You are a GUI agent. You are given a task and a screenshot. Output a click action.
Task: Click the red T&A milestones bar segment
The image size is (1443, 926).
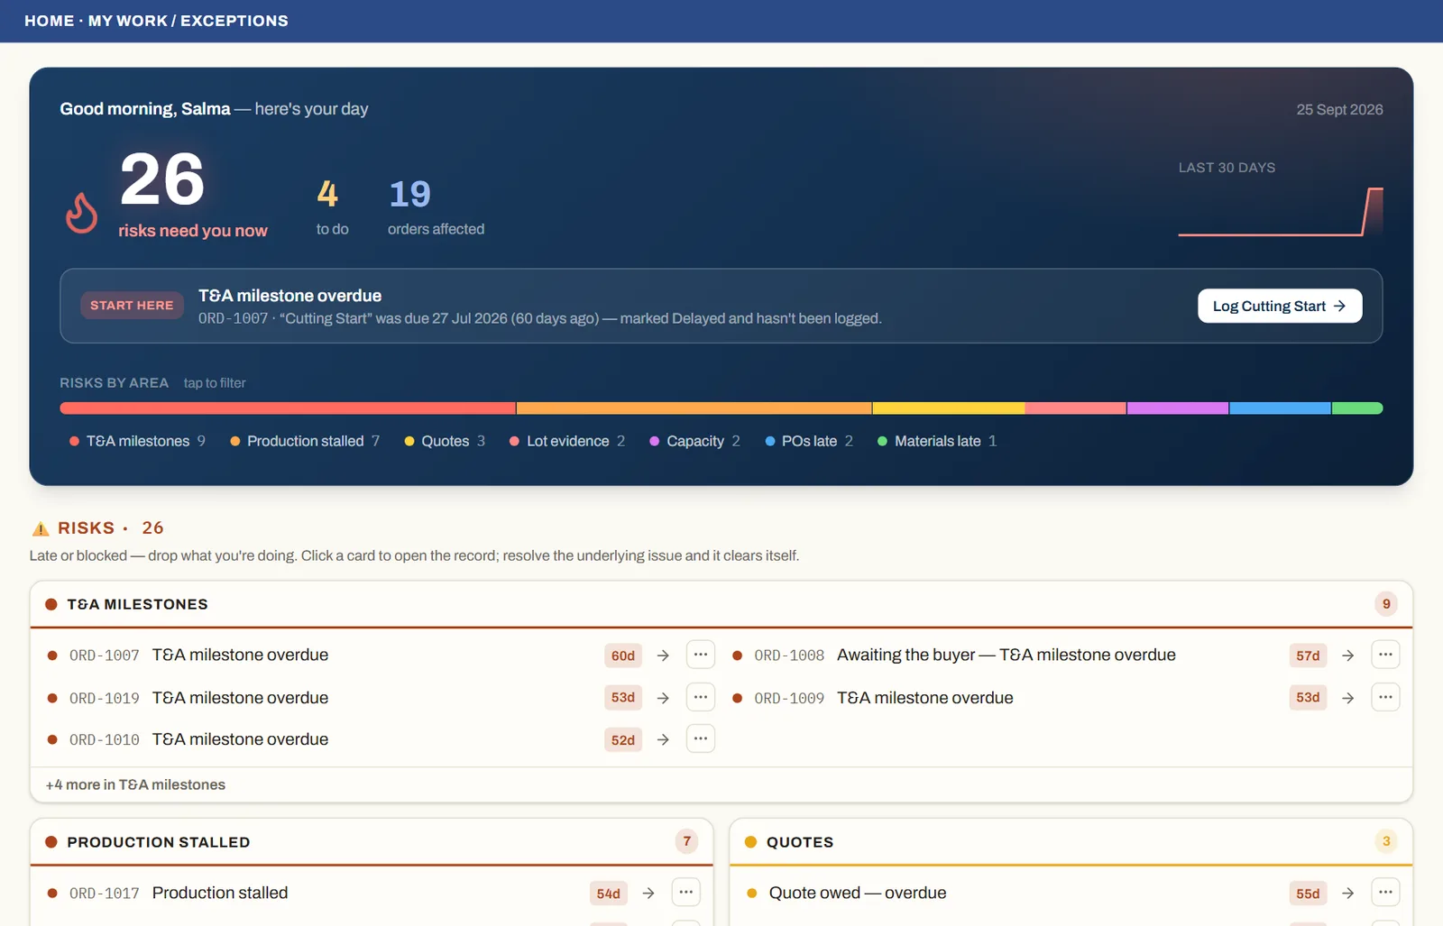[288, 408]
